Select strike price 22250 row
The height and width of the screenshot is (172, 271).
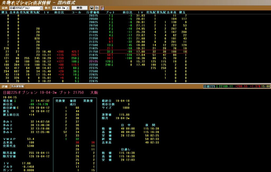[93, 65]
